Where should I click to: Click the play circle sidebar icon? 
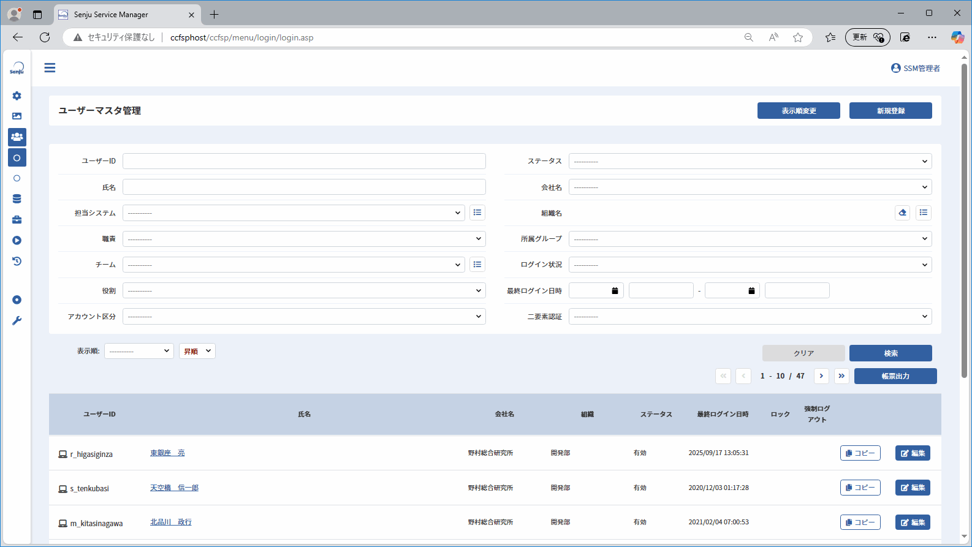click(17, 240)
